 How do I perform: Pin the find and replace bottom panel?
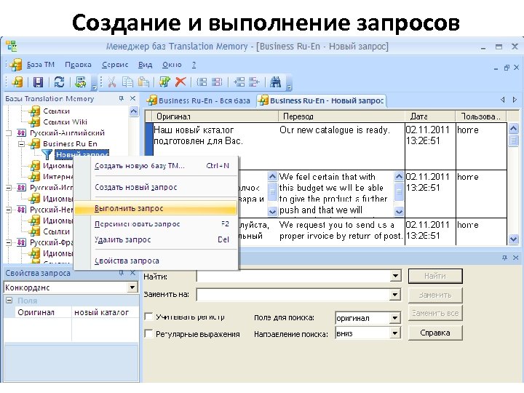504,258
